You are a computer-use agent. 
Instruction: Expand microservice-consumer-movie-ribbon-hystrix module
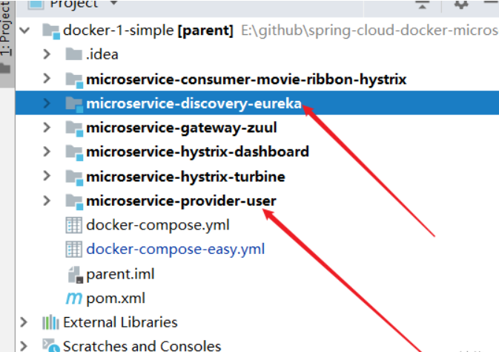point(47,79)
